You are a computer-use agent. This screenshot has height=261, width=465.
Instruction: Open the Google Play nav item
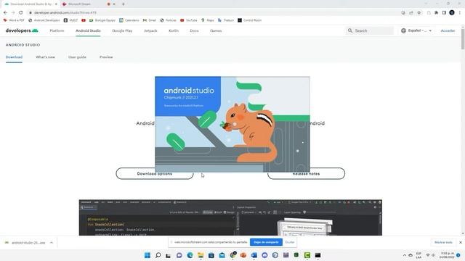point(122,30)
